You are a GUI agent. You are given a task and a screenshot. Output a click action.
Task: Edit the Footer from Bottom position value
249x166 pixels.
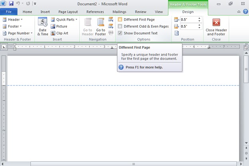pyautogui.click(x=188, y=26)
